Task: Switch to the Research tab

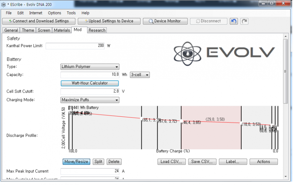Action: pos(97,30)
